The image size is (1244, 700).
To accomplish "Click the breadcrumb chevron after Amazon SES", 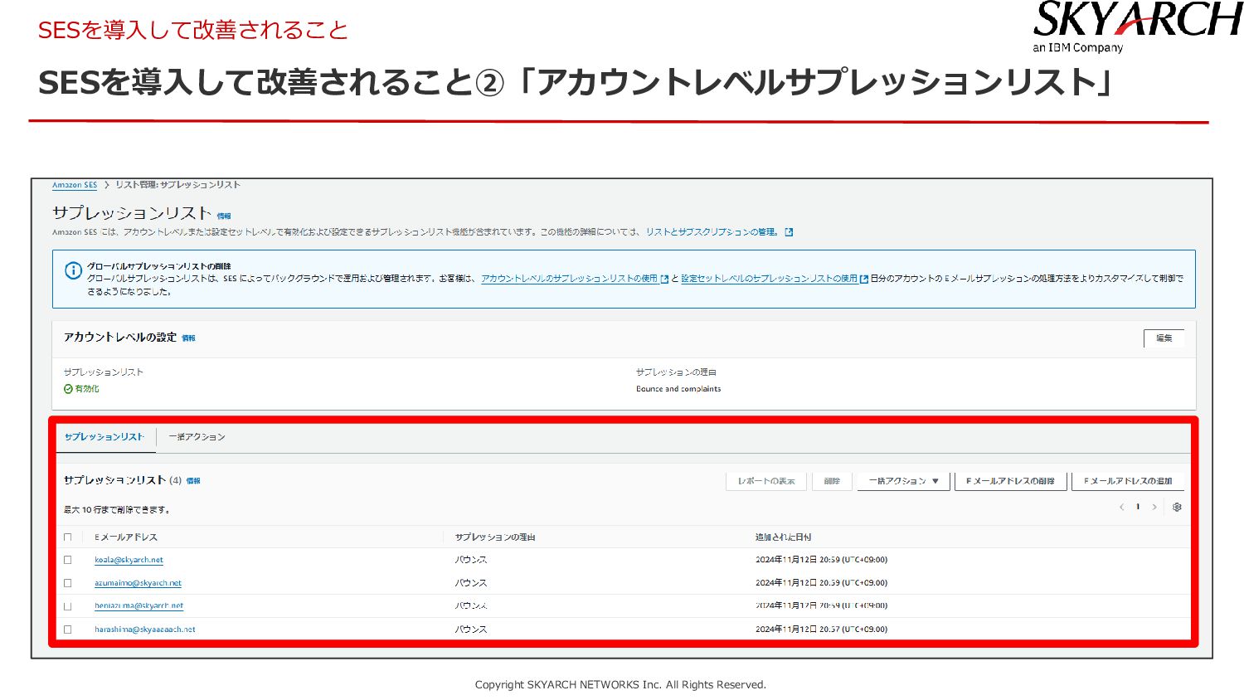I will click(x=106, y=185).
